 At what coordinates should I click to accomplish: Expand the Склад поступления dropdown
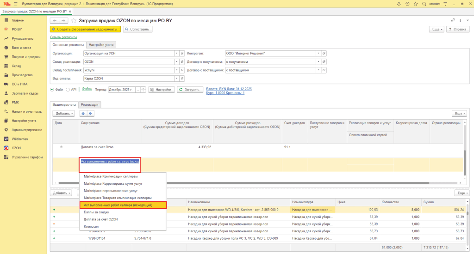(176, 70)
